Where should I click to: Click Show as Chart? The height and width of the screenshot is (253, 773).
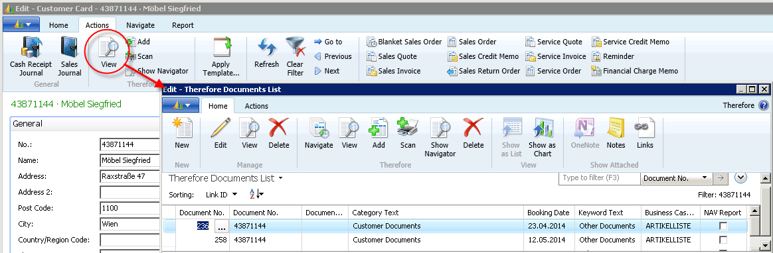tap(542, 138)
